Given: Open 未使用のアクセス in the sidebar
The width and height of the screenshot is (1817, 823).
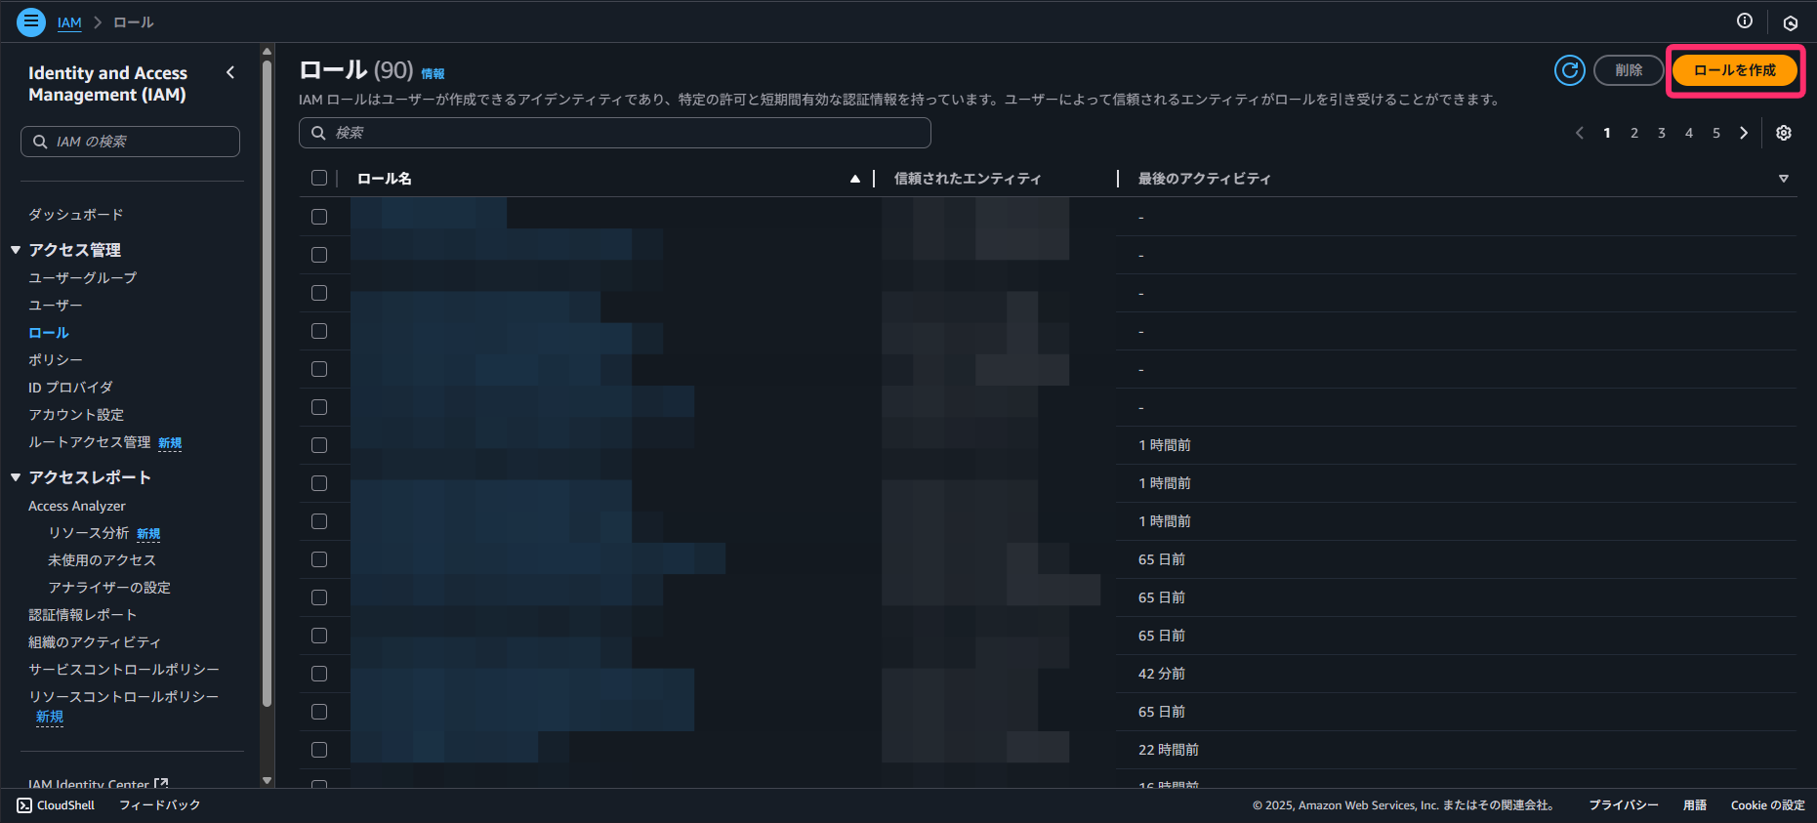Looking at the screenshot, I should pos(103,560).
